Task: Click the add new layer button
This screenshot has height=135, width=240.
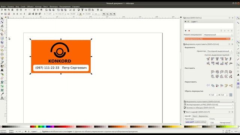Action: pyautogui.click(x=186, y=31)
